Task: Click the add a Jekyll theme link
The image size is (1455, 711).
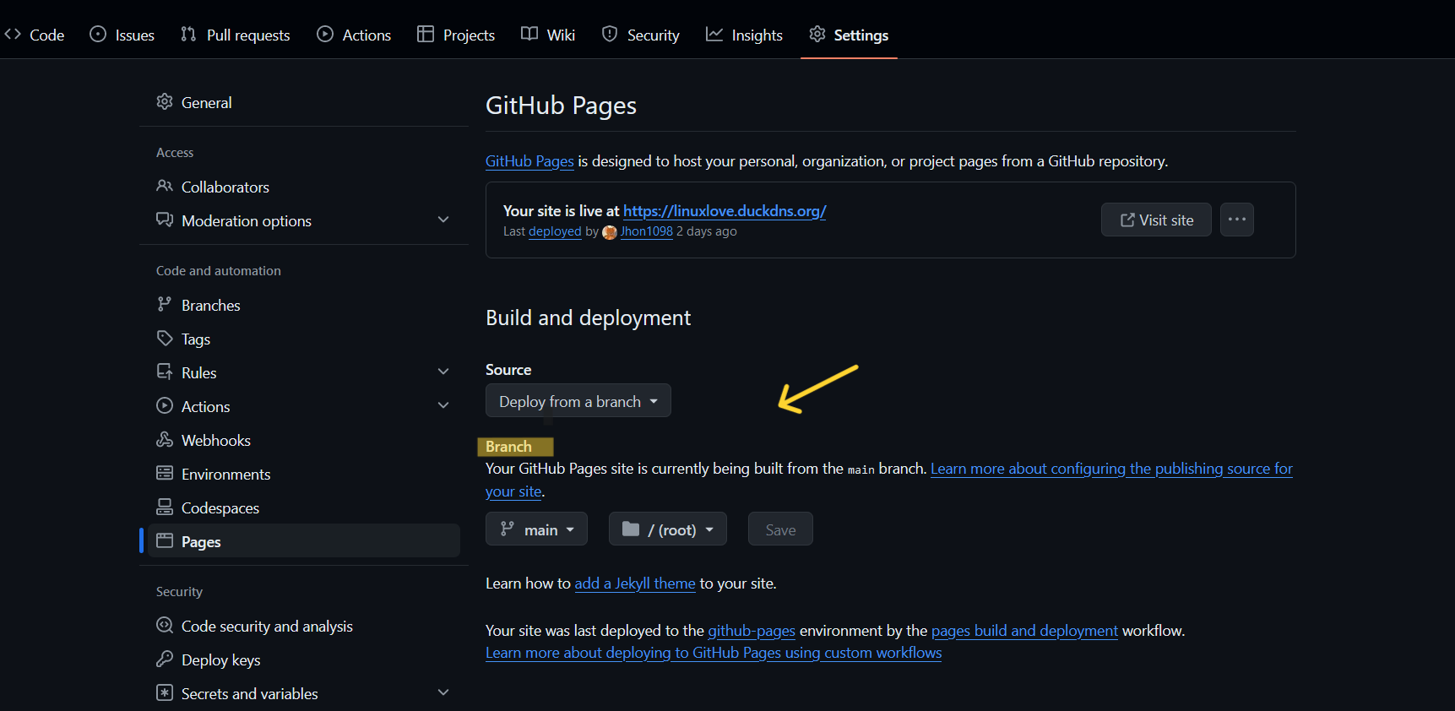Action: 635,583
